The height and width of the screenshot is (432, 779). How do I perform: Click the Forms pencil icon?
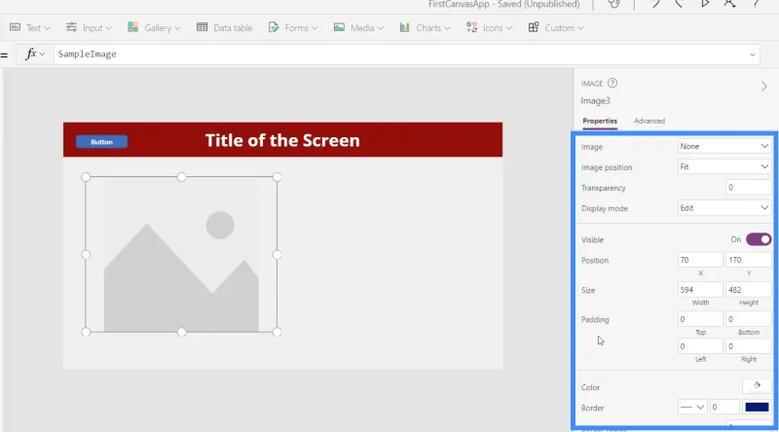[274, 27]
